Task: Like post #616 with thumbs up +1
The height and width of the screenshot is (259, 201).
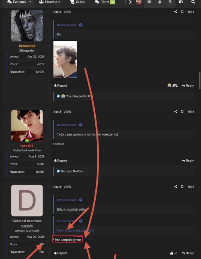Action: pyautogui.click(x=174, y=253)
